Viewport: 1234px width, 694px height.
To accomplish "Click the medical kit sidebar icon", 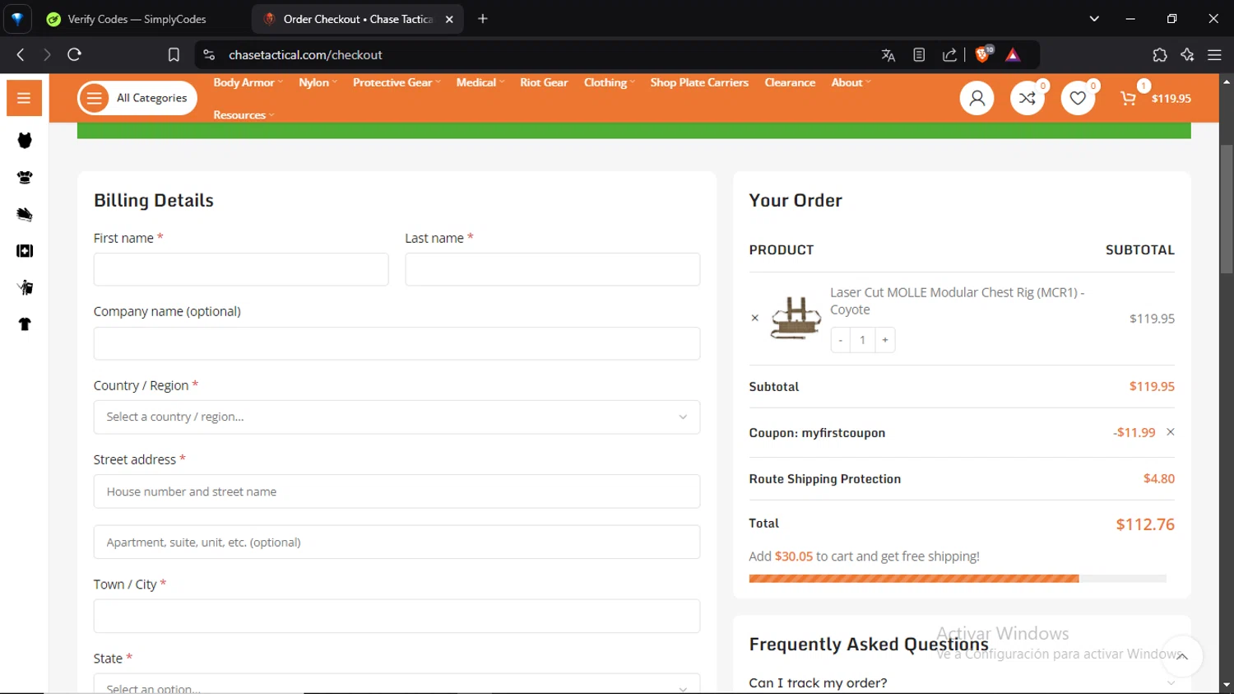I will (25, 251).
